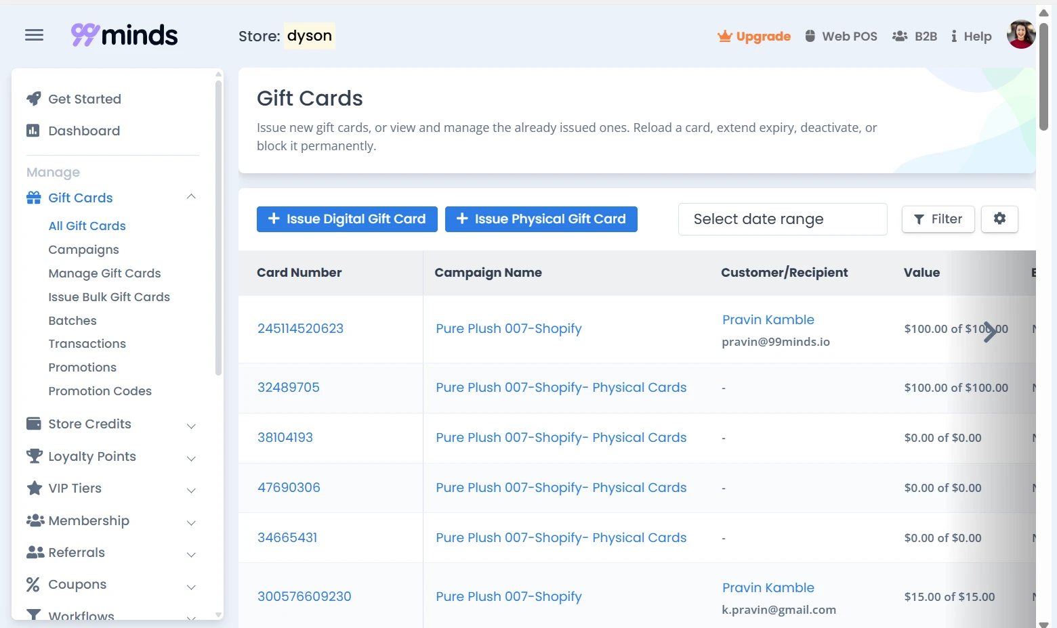The width and height of the screenshot is (1057, 628).
Task: Click the Card Number column header
Action: click(299, 273)
